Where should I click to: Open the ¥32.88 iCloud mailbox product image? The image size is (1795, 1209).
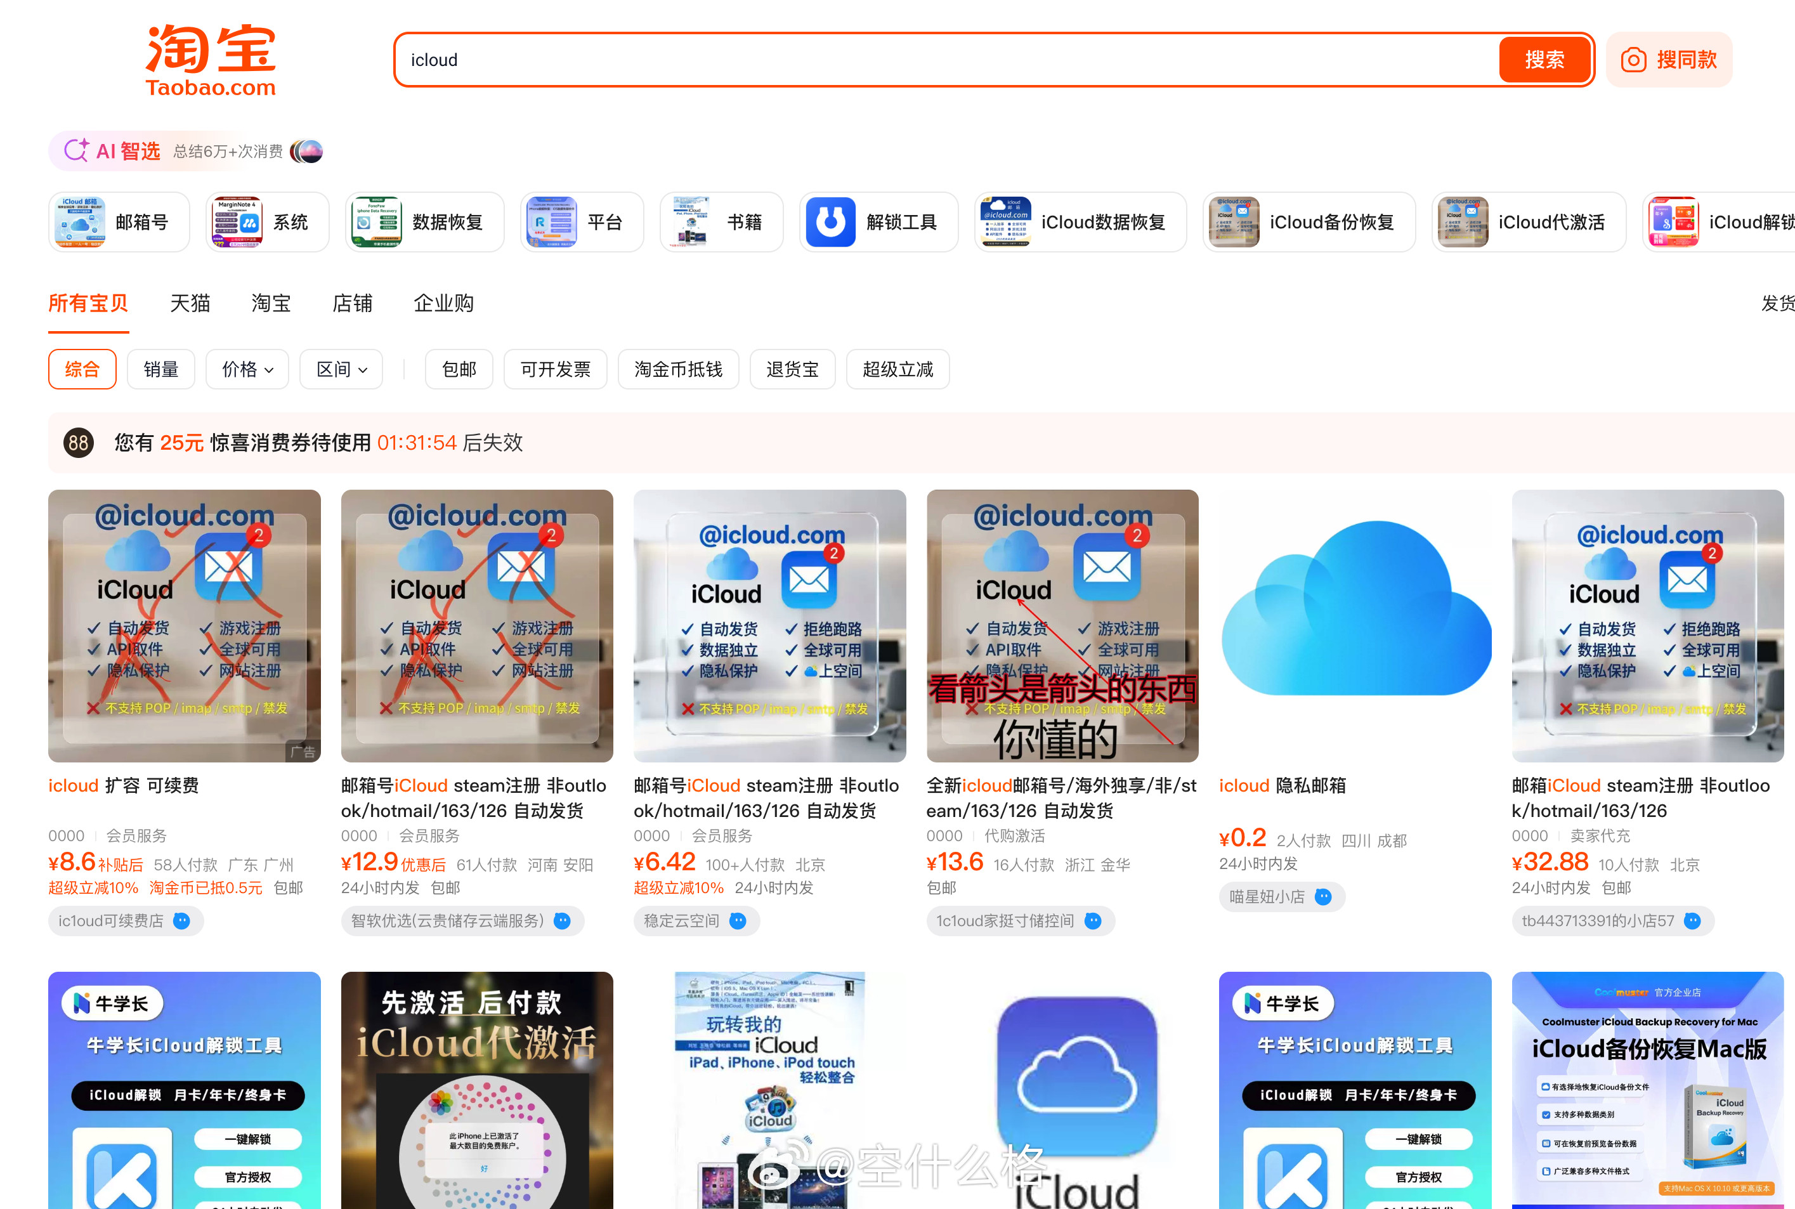pos(1648,625)
